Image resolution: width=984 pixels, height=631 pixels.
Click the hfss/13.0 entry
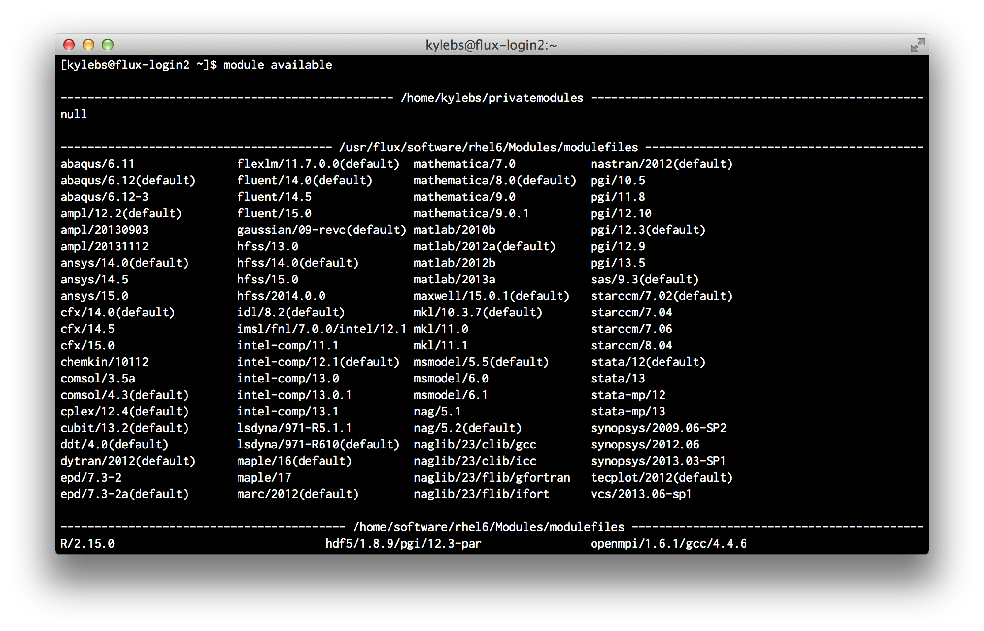(267, 246)
